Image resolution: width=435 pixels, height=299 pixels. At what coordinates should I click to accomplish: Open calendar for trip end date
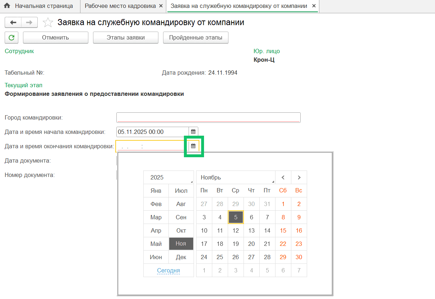tap(193, 146)
